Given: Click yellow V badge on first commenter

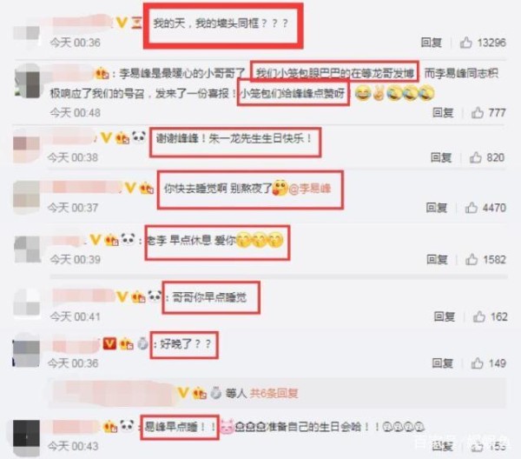Looking at the screenshot, I should click(x=122, y=23).
